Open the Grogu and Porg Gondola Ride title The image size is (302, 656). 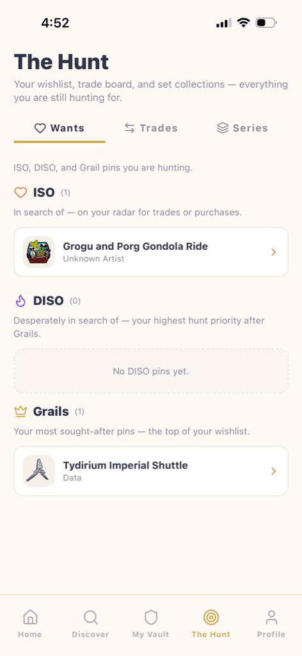(x=136, y=247)
